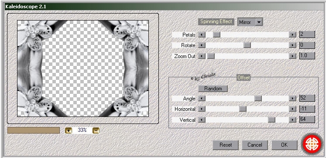
Task: Open the Spinning Effect Mirror dropdown
Action: click(251, 22)
